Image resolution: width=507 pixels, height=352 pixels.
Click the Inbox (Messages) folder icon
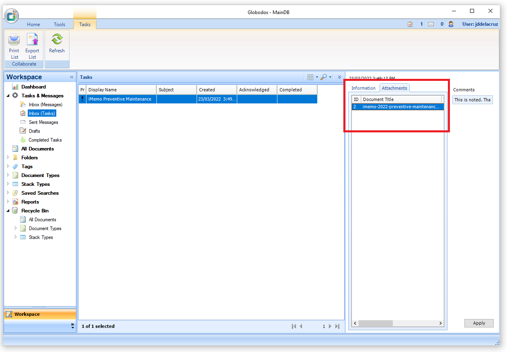pos(23,105)
